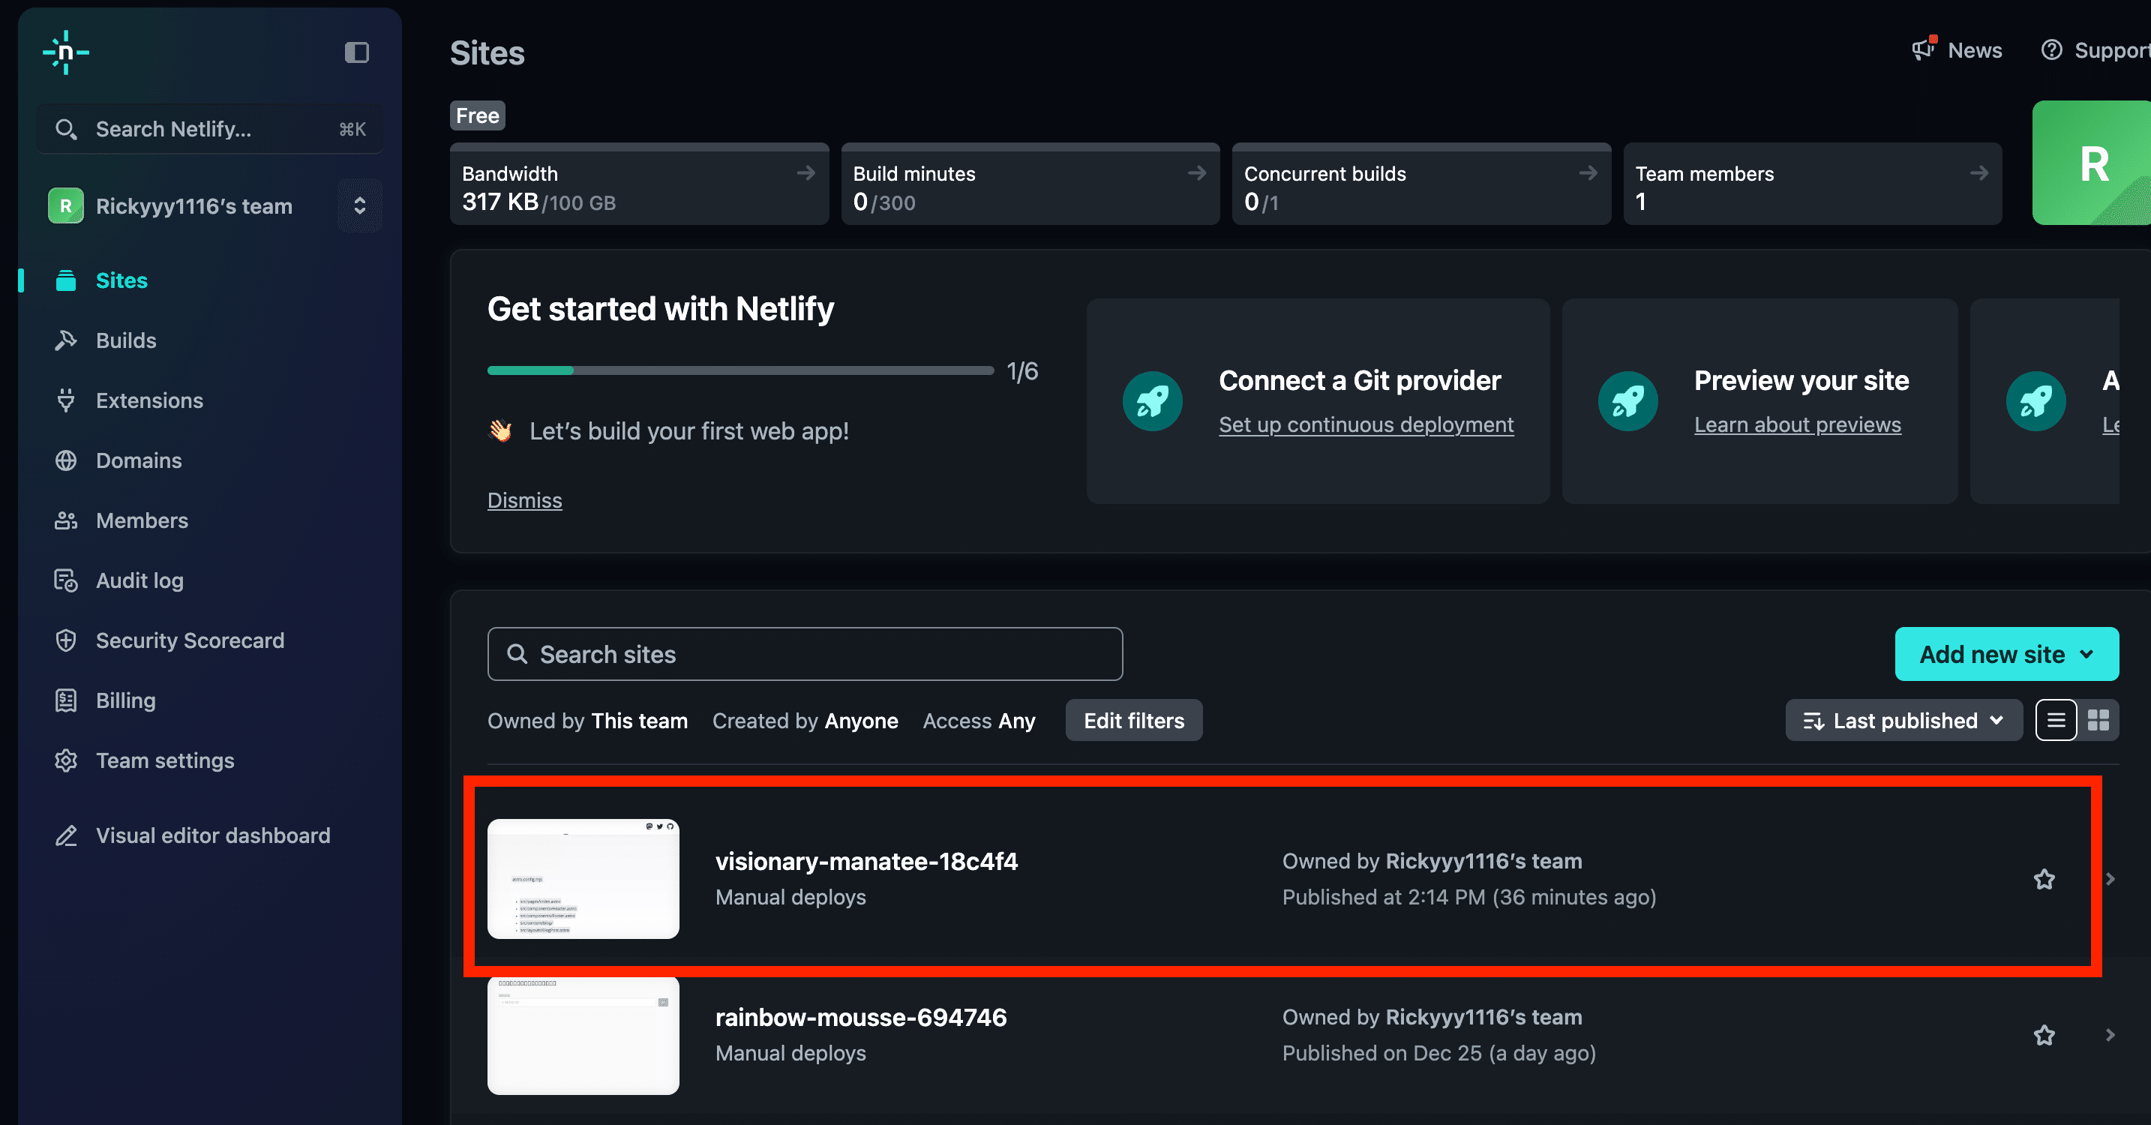Click the Netlify logo icon
The image size is (2151, 1125).
(66, 52)
